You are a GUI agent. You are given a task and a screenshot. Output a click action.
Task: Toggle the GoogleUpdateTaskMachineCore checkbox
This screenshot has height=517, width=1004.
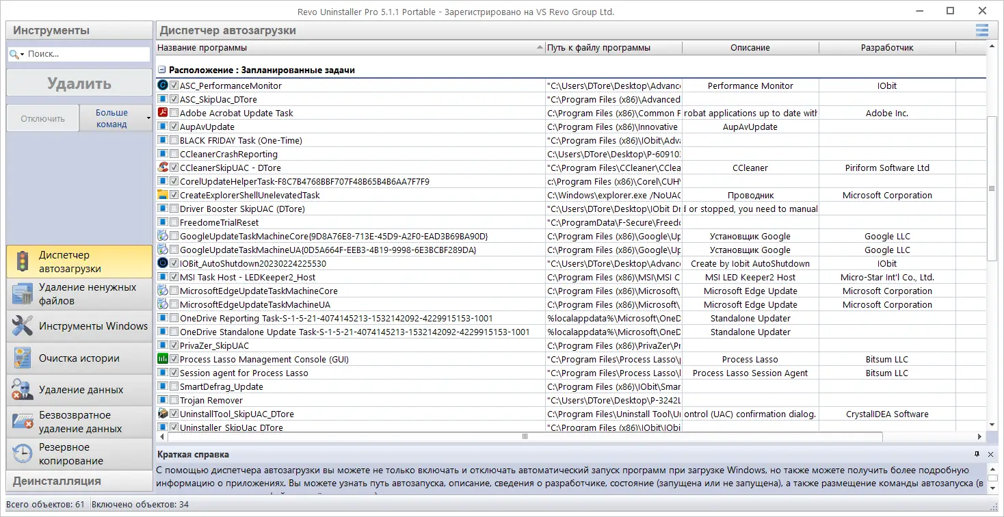[x=174, y=236]
